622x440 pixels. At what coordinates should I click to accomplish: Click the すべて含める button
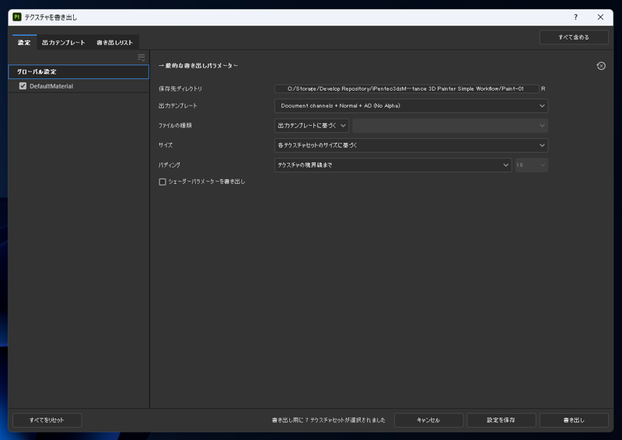[574, 37]
